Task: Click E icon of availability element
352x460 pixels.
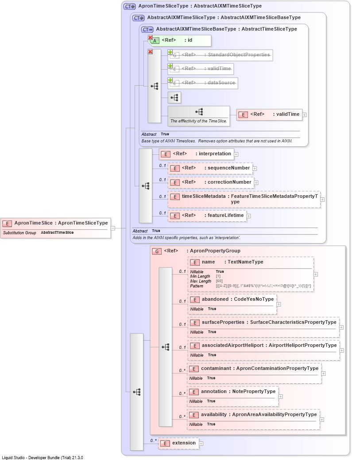Action: click(x=194, y=415)
